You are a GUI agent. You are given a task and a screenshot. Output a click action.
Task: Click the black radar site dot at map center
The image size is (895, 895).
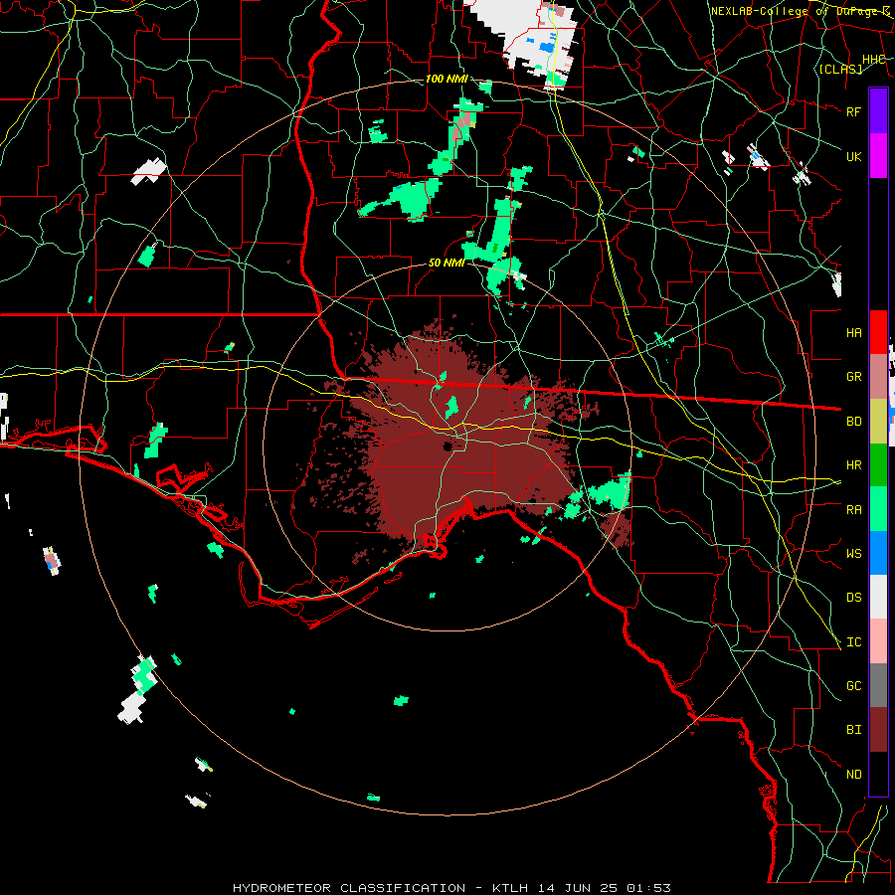448,447
